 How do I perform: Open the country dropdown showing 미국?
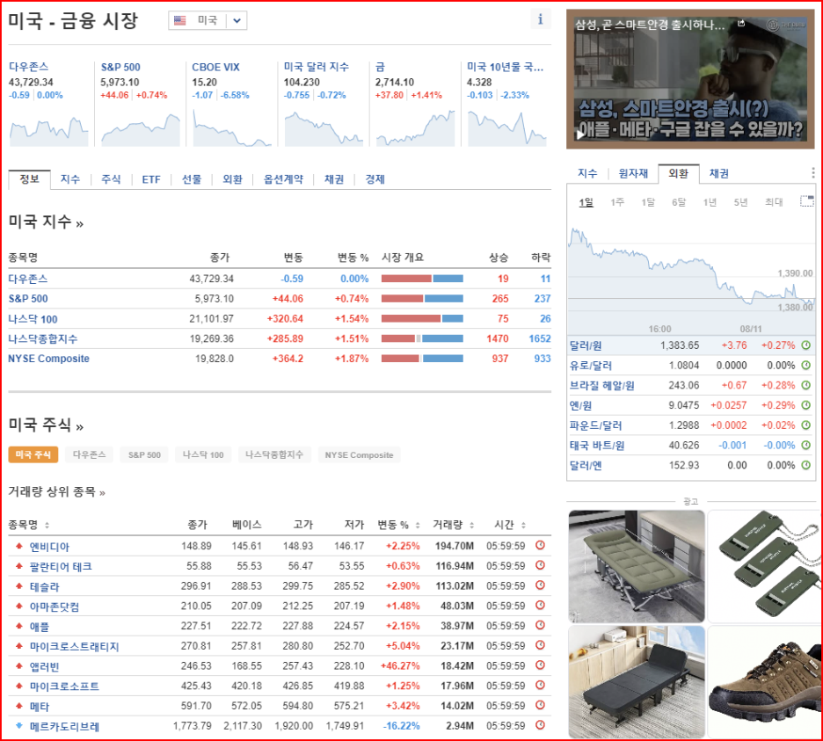[208, 20]
